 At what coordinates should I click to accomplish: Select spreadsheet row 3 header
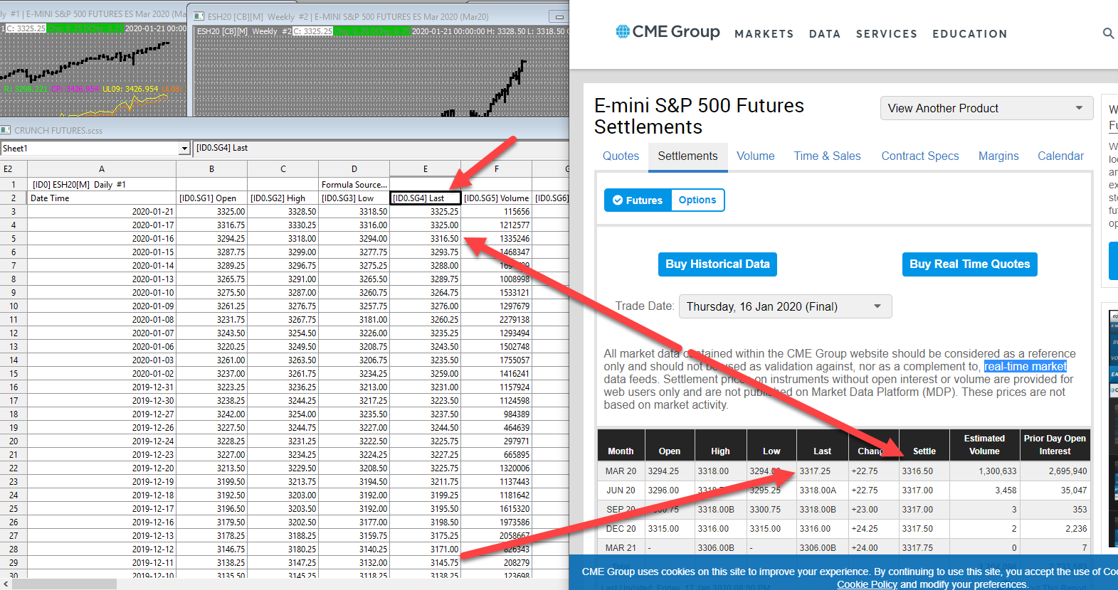point(14,212)
